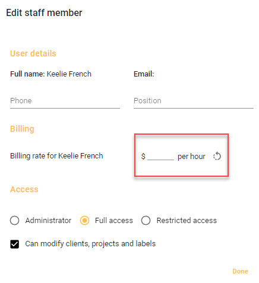This screenshot has height=283, width=259.
Task: Click the per hour text
Action: (191, 157)
